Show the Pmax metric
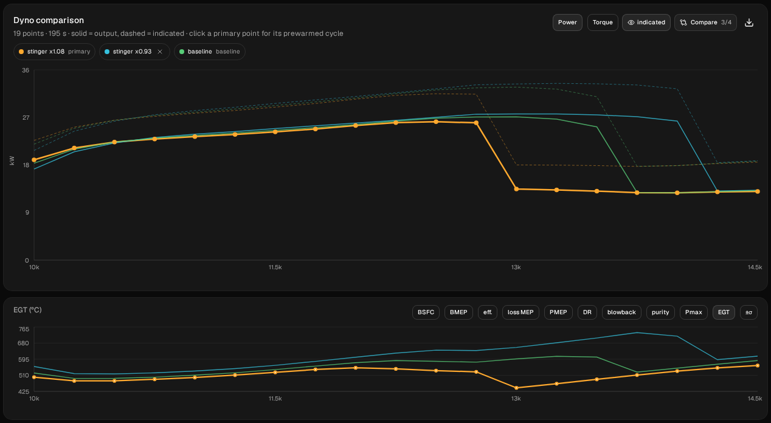The height and width of the screenshot is (423, 771). (694, 312)
